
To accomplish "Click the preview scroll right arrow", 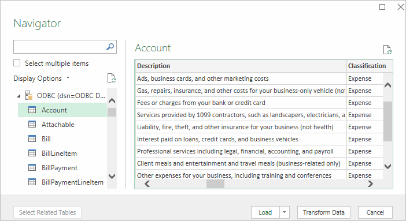I will pyautogui.click(x=371, y=183).
